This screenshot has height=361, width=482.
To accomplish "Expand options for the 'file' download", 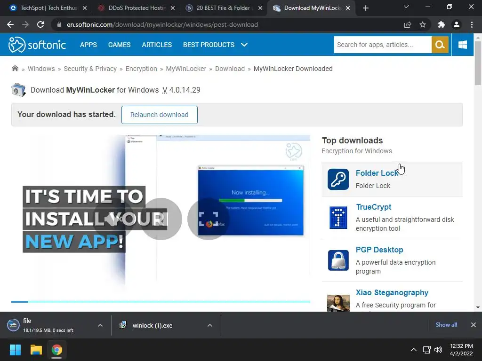I will [100, 325].
